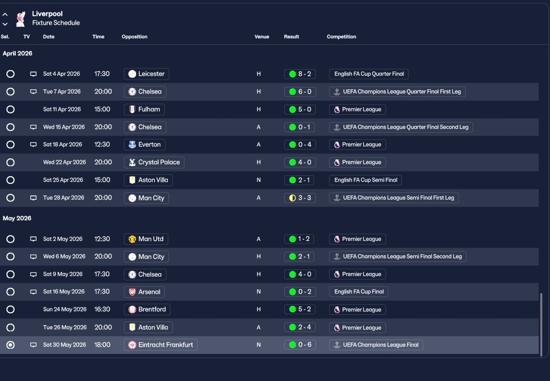Click TV icon on Sat 9 May row
This screenshot has width=550, height=381.
(x=33, y=274)
